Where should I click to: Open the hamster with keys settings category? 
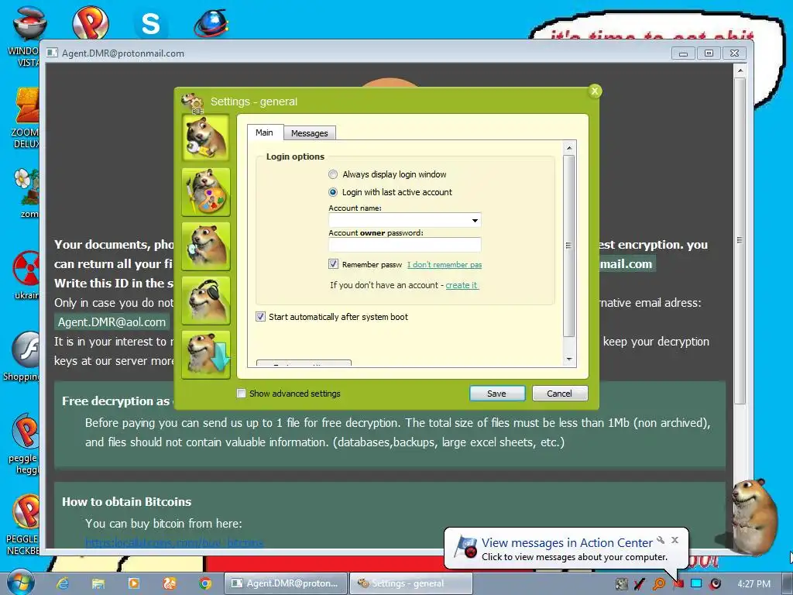[x=206, y=138]
